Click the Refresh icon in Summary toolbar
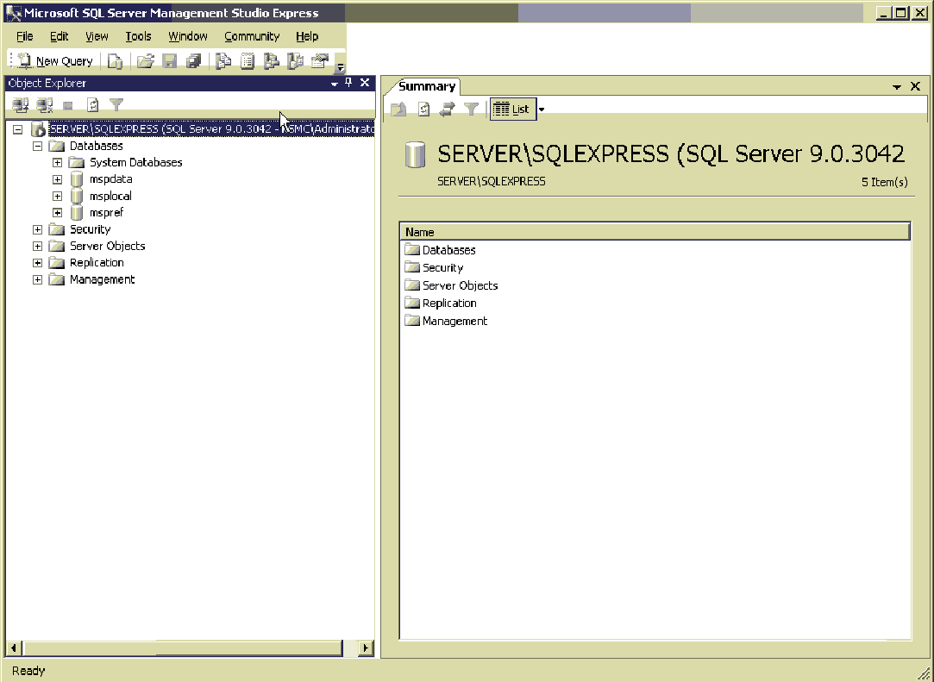The image size is (934, 682). [423, 109]
